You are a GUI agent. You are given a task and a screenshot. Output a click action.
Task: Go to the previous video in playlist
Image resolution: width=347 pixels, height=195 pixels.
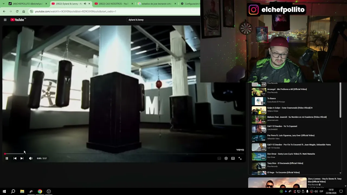coord(15,158)
